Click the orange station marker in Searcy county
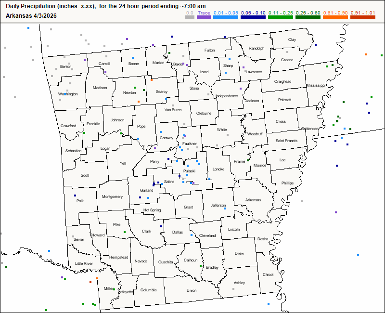This screenshot has height=313, width=385. (152, 80)
